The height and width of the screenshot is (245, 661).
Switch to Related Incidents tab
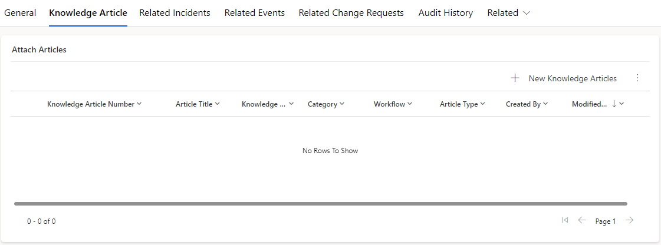(175, 13)
